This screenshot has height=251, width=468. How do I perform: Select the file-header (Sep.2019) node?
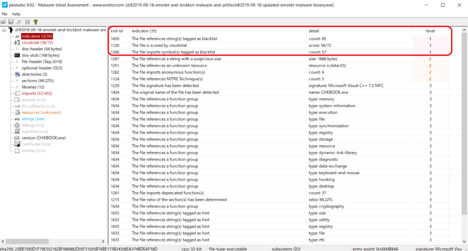point(42,61)
